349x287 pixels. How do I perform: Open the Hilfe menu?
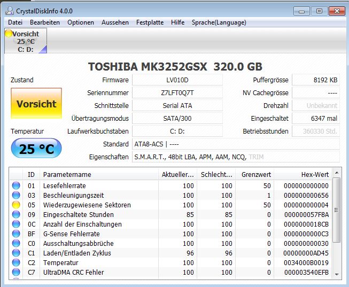click(177, 22)
